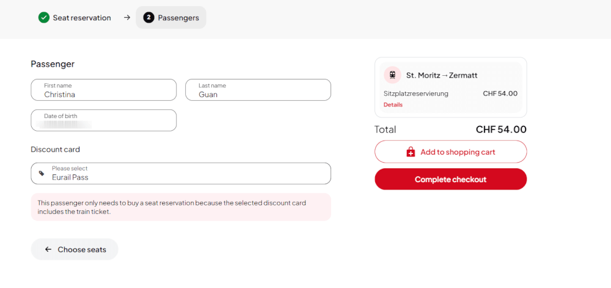Click the arrow between the two steps
The width and height of the screenshot is (611, 288).
127,18
